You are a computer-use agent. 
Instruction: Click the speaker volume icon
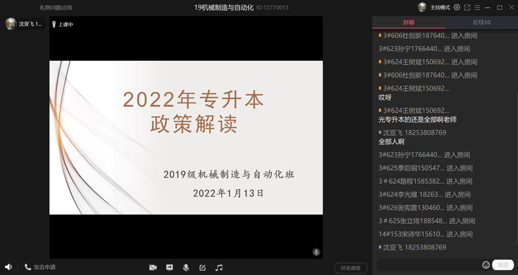pyautogui.click(x=8, y=267)
